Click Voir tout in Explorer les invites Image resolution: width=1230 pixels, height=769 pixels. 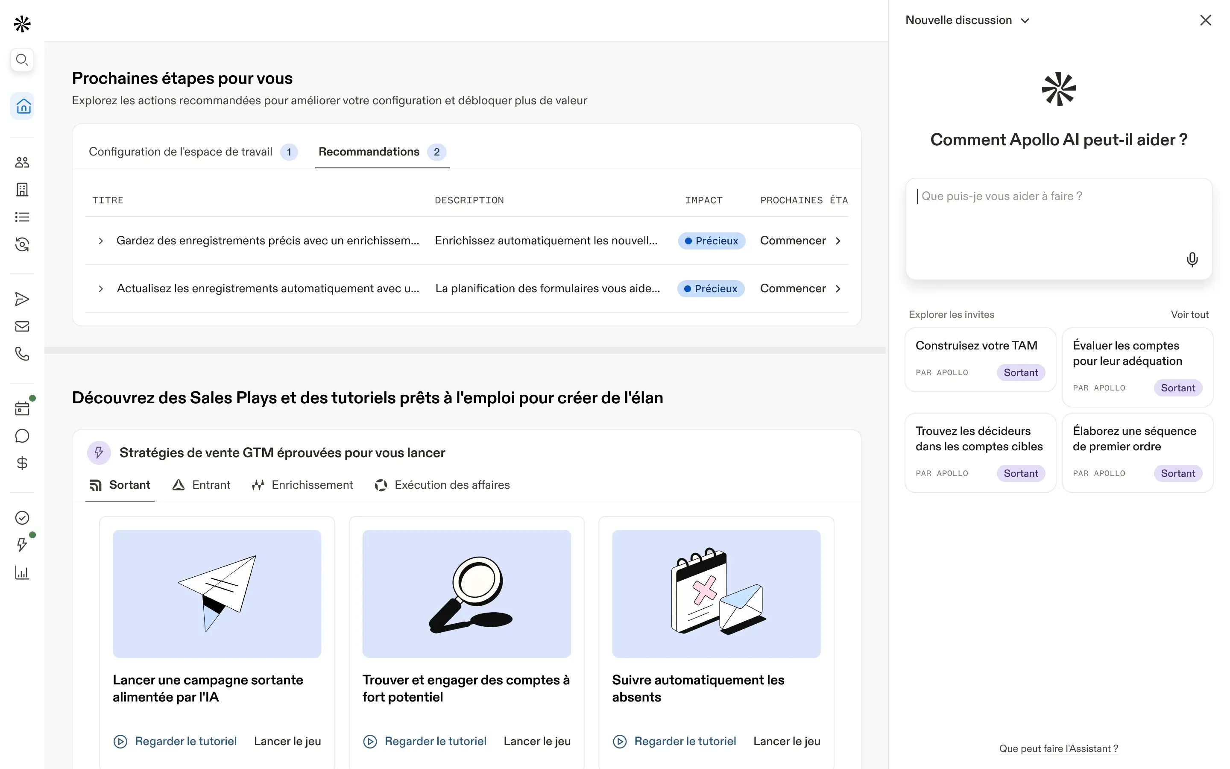[x=1189, y=315]
